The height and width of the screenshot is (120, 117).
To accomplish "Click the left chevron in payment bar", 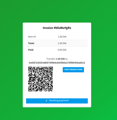I will (47, 100).
